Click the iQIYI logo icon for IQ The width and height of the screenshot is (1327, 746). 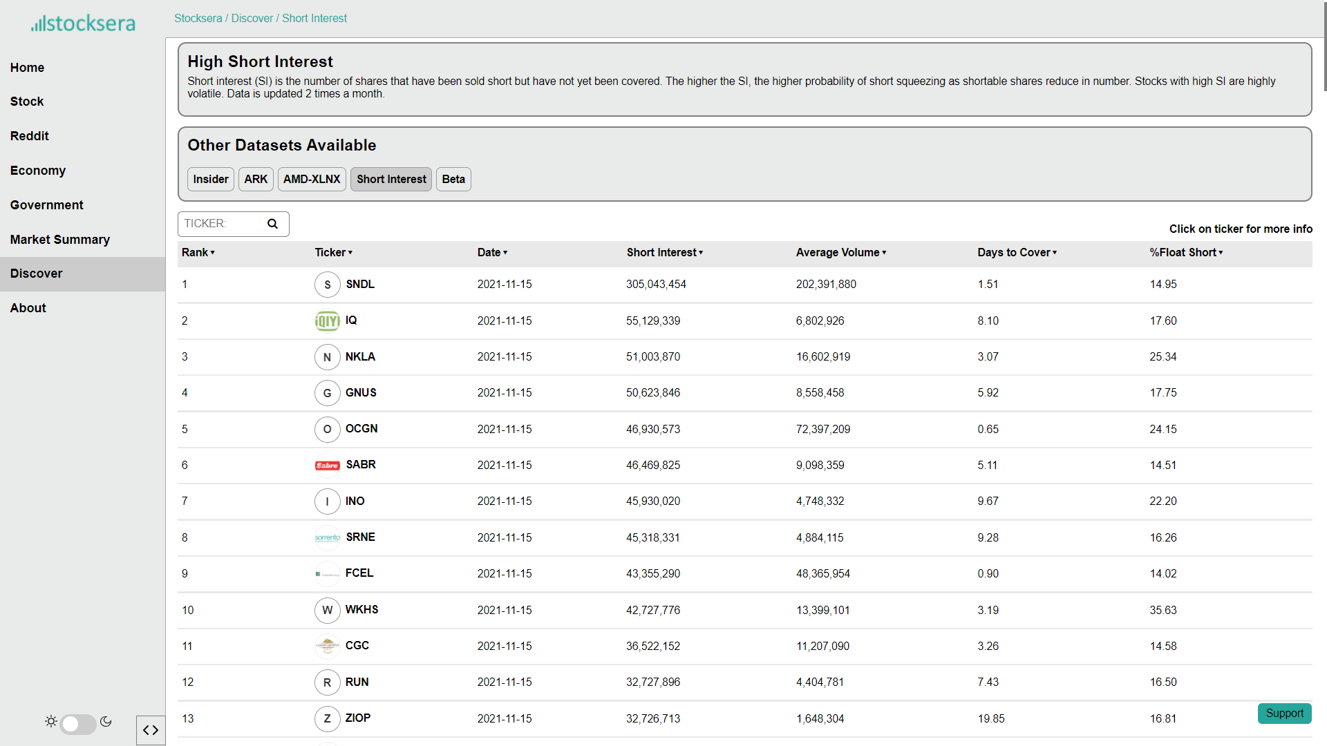(327, 321)
